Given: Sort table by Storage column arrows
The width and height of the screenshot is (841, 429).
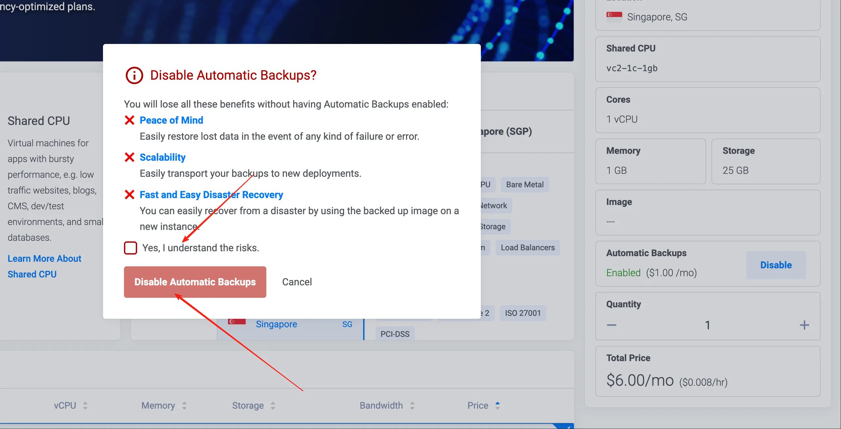Looking at the screenshot, I should point(273,406).
